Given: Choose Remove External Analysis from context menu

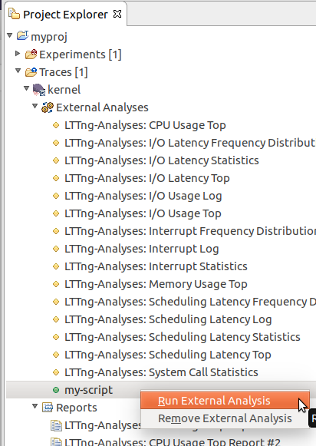Looking at the screenshot, I should (x=225, y=418).
